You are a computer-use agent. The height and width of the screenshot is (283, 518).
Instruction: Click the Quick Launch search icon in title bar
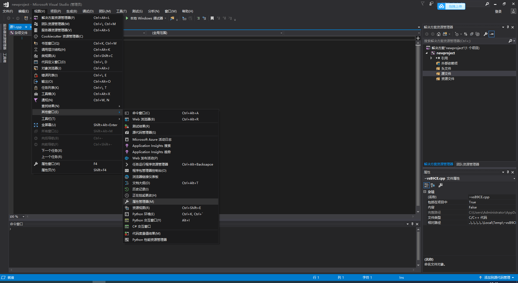[487, 4]
